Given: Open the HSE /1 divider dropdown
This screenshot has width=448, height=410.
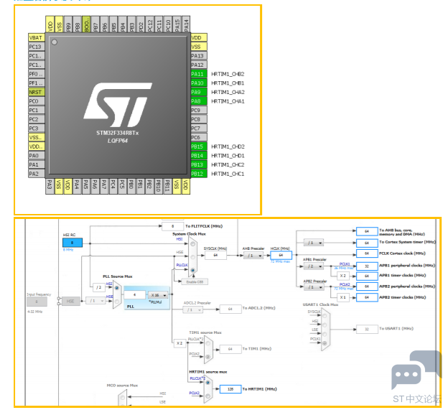Looking at the screenshot, I should coord(95,301).
